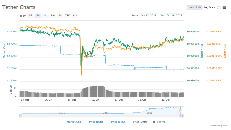Viewport: 231px width, 130px height.
Task: Toggle Price (USD) series in legend
Action: (94, 122)
